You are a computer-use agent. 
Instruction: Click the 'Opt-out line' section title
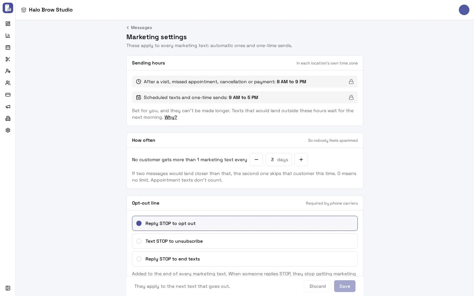coord(145,203)
